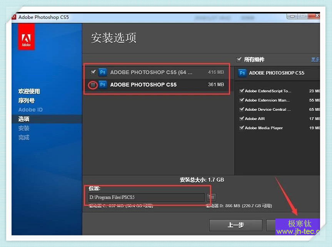Select the ADOBE PHOTOSHOP CS5 label beside 361 MB
332x247 pixels.
tap(143, 85)
